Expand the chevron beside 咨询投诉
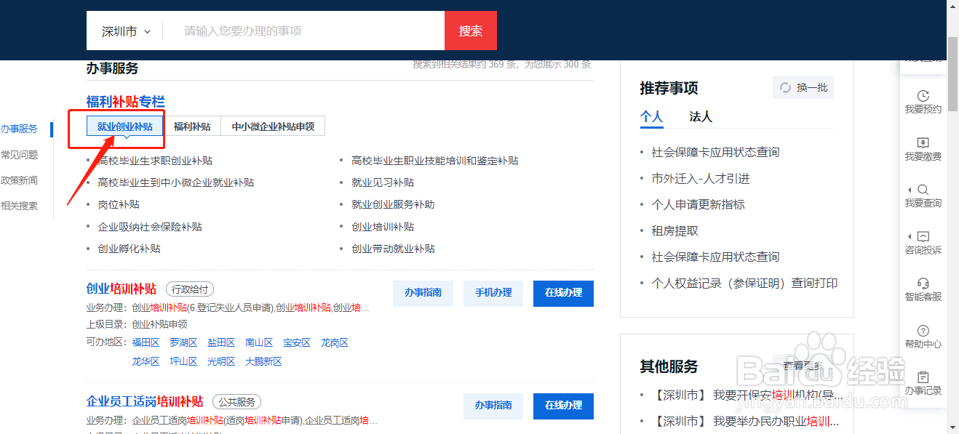This screenshot has height=434, width=959. tap(911, 238)
